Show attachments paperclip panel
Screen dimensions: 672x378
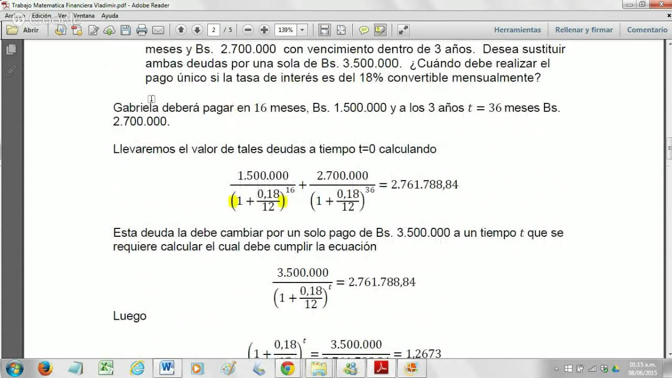pyautogui.click(x=11, y=70)
